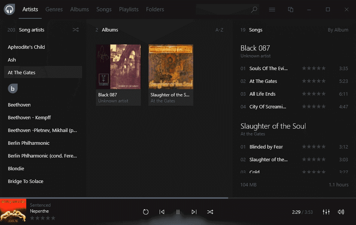356x225 pixels.
Task: Open the equalizer controls
Action: [326, 211]
